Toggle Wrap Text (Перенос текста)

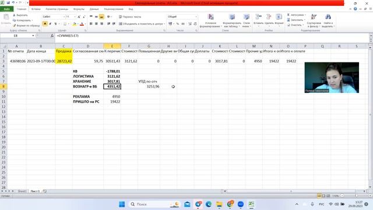(x=130, y=17)
